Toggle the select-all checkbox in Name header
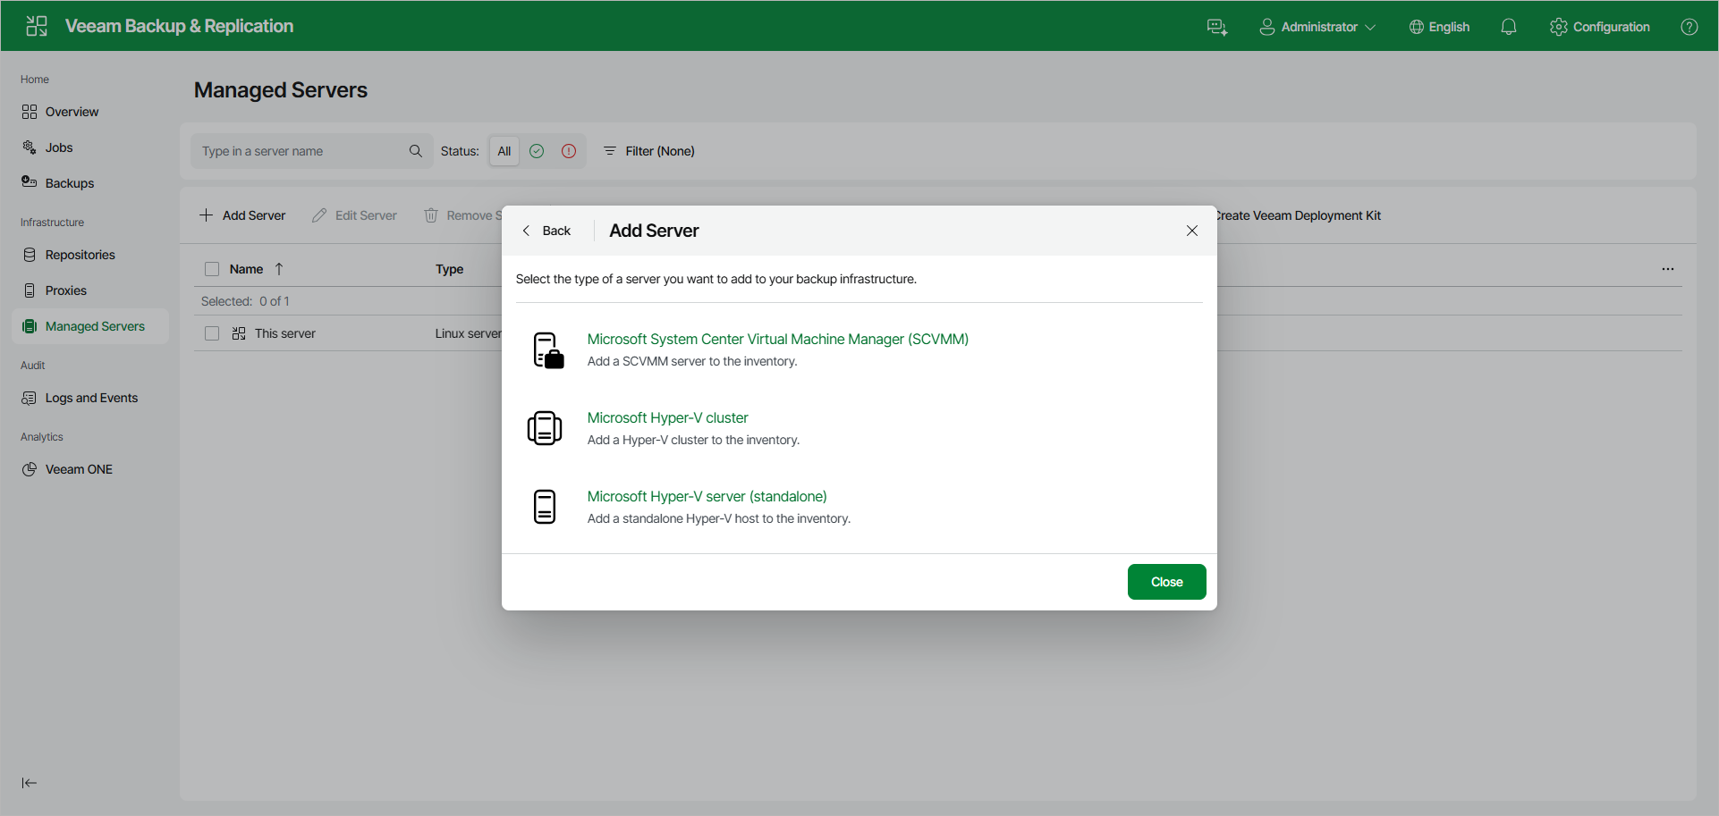Viewport: 1719px width, 816px height. point(212,269)
